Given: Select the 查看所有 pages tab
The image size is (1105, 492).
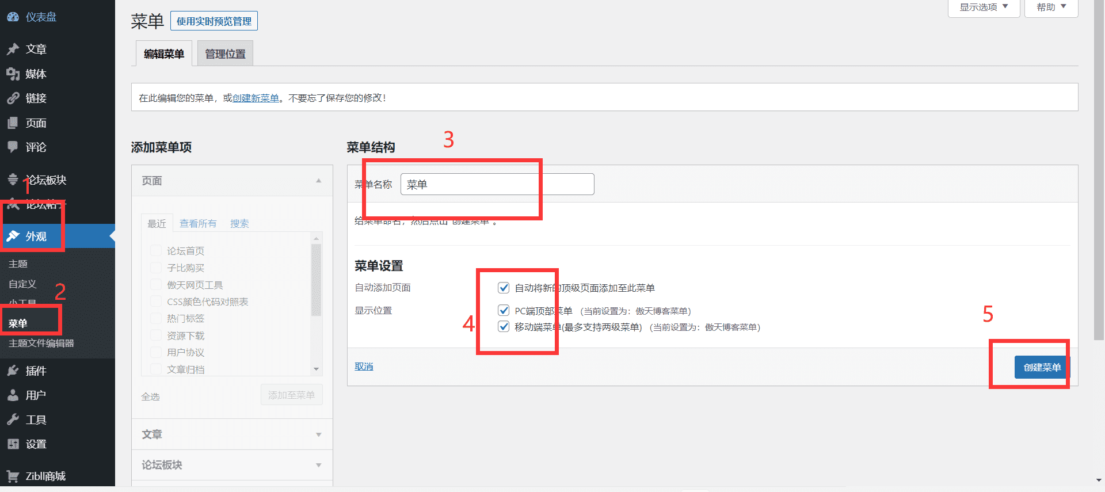Looking at the screenshot, I should 198,223.
